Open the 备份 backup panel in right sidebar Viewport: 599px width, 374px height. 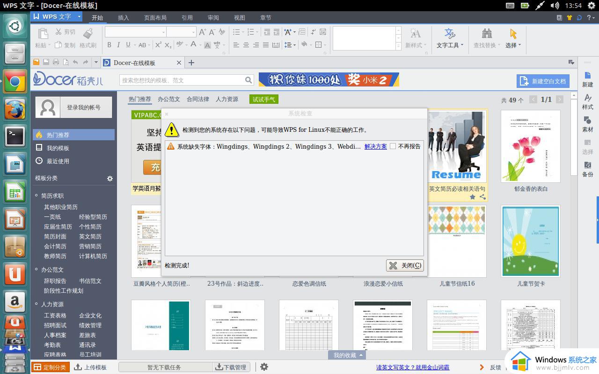click(588, 169)
